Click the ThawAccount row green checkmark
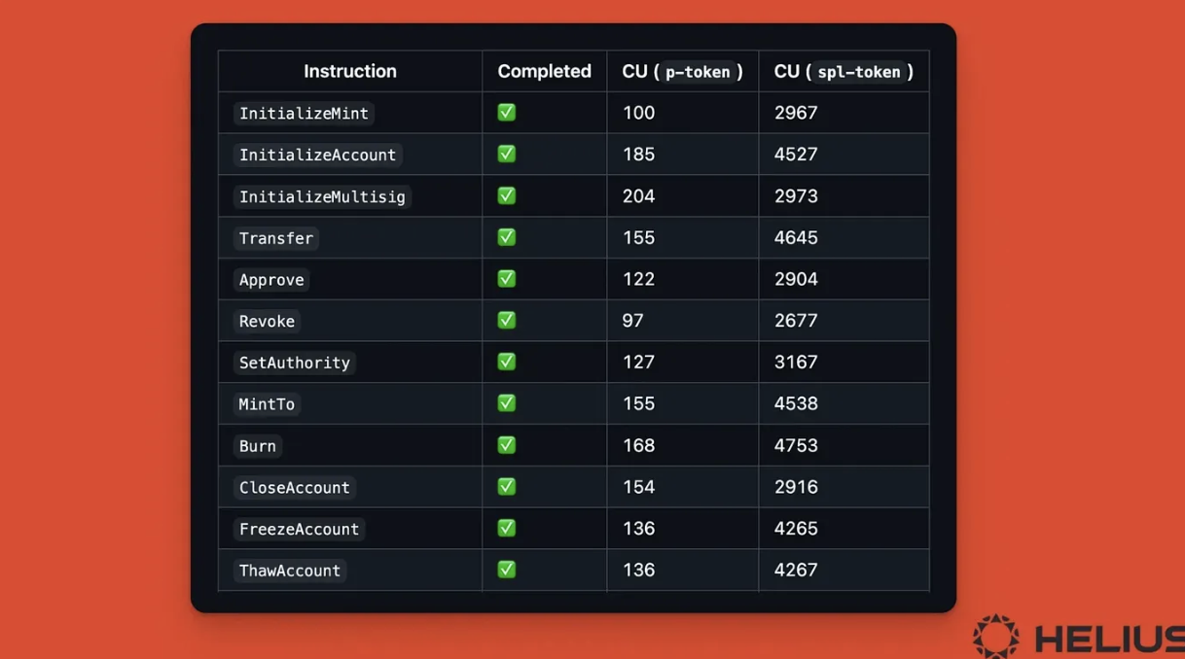The image size is (1185, 659). (507, 570)
